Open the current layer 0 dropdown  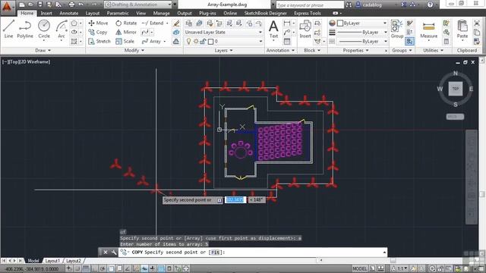(x=223, y=42)
